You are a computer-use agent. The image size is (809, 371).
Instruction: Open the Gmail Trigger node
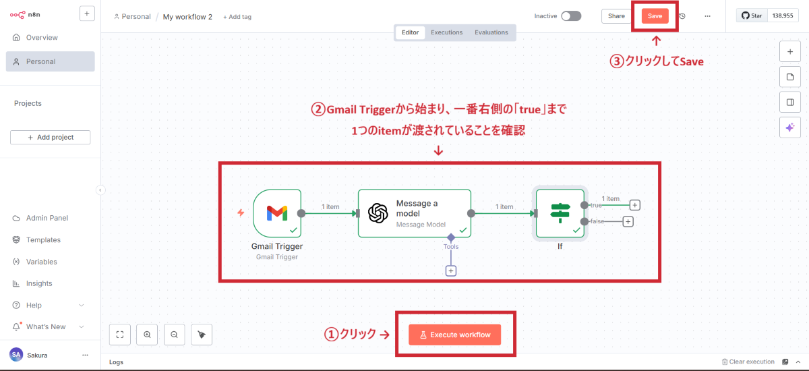coord(276,213)
